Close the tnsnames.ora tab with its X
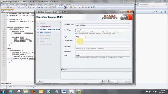 pos(12,11)
